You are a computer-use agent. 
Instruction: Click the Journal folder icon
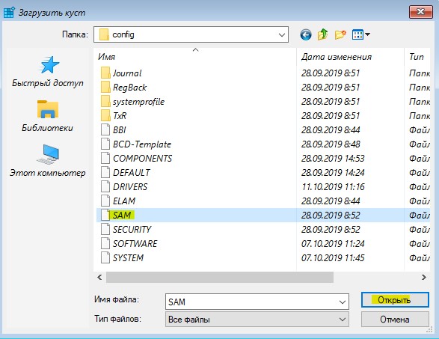pyautogui.click(x=105, y=73)
